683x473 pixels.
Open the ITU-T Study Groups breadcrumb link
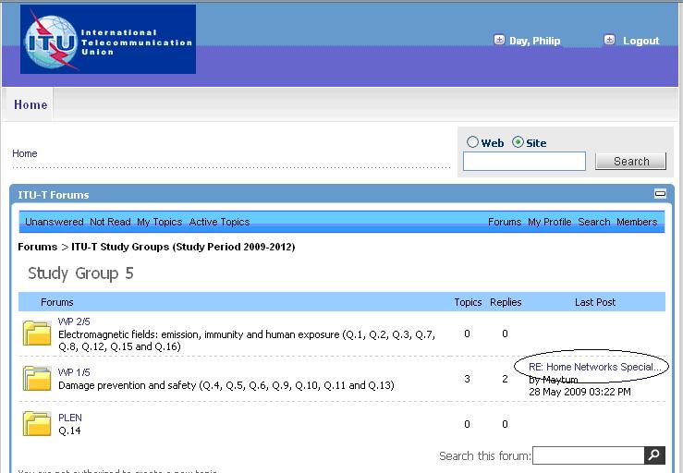click(183, 247)
